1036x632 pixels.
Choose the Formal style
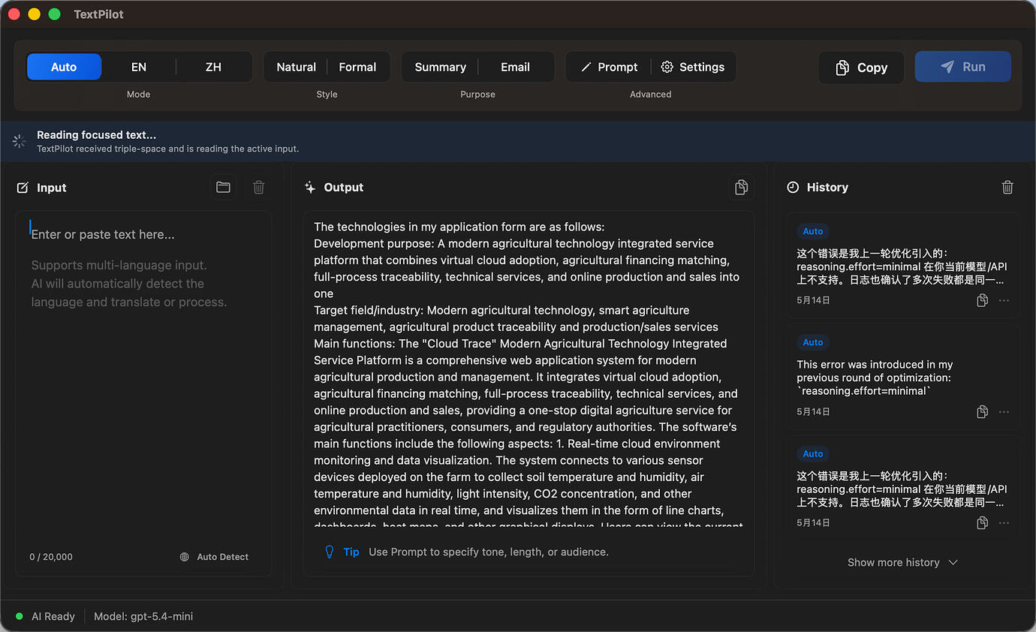[357, 67]
